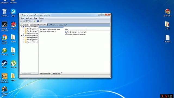This screenshot has width=174, height=98.
Task: Open the Файл menu
Action: (x=23, y=18)
